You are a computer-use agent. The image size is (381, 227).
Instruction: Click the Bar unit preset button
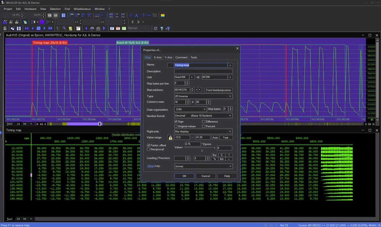215,155
